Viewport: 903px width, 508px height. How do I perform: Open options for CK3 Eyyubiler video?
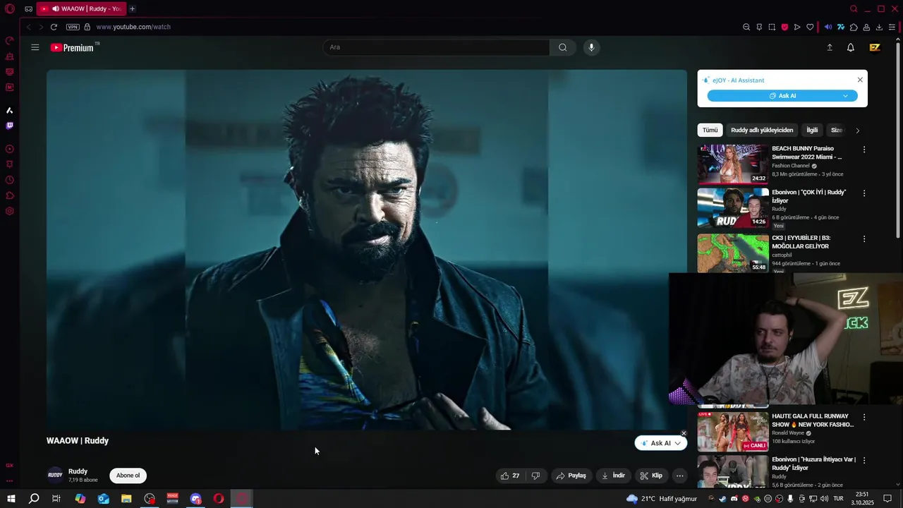(x=864, y=239)
